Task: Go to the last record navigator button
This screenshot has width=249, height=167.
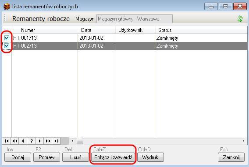Action: click(x=57, y=141)
